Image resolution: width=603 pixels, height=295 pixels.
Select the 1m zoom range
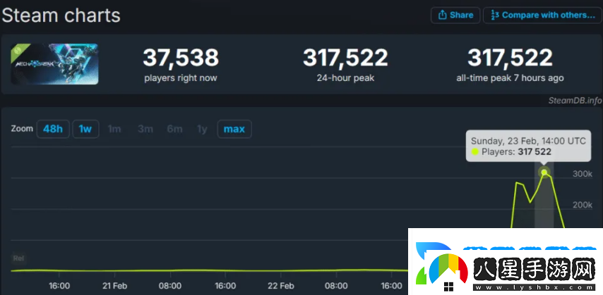pyautogui.click(x=114, y=129)
